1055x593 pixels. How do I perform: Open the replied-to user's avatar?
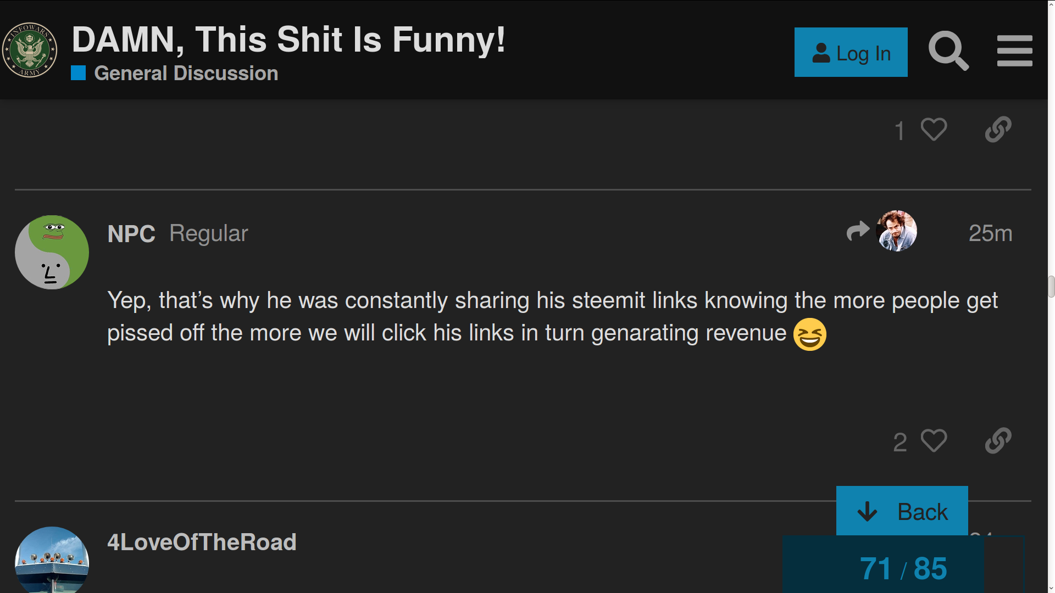click(x=896, y=231)
